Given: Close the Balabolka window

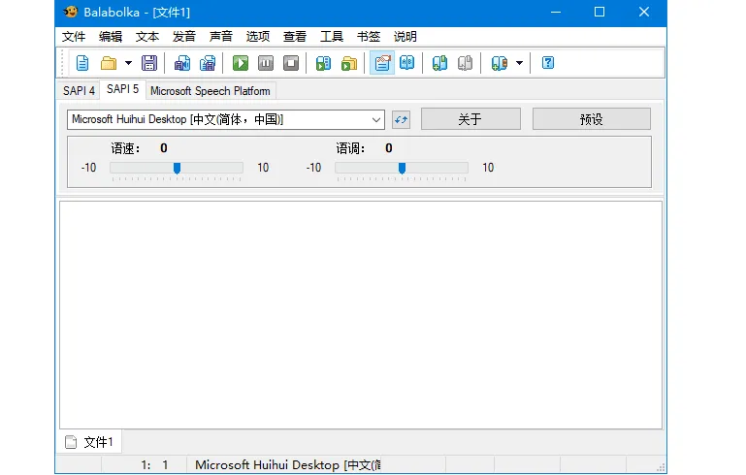Looking at the screenshot, I should click(x=644, y=13).
